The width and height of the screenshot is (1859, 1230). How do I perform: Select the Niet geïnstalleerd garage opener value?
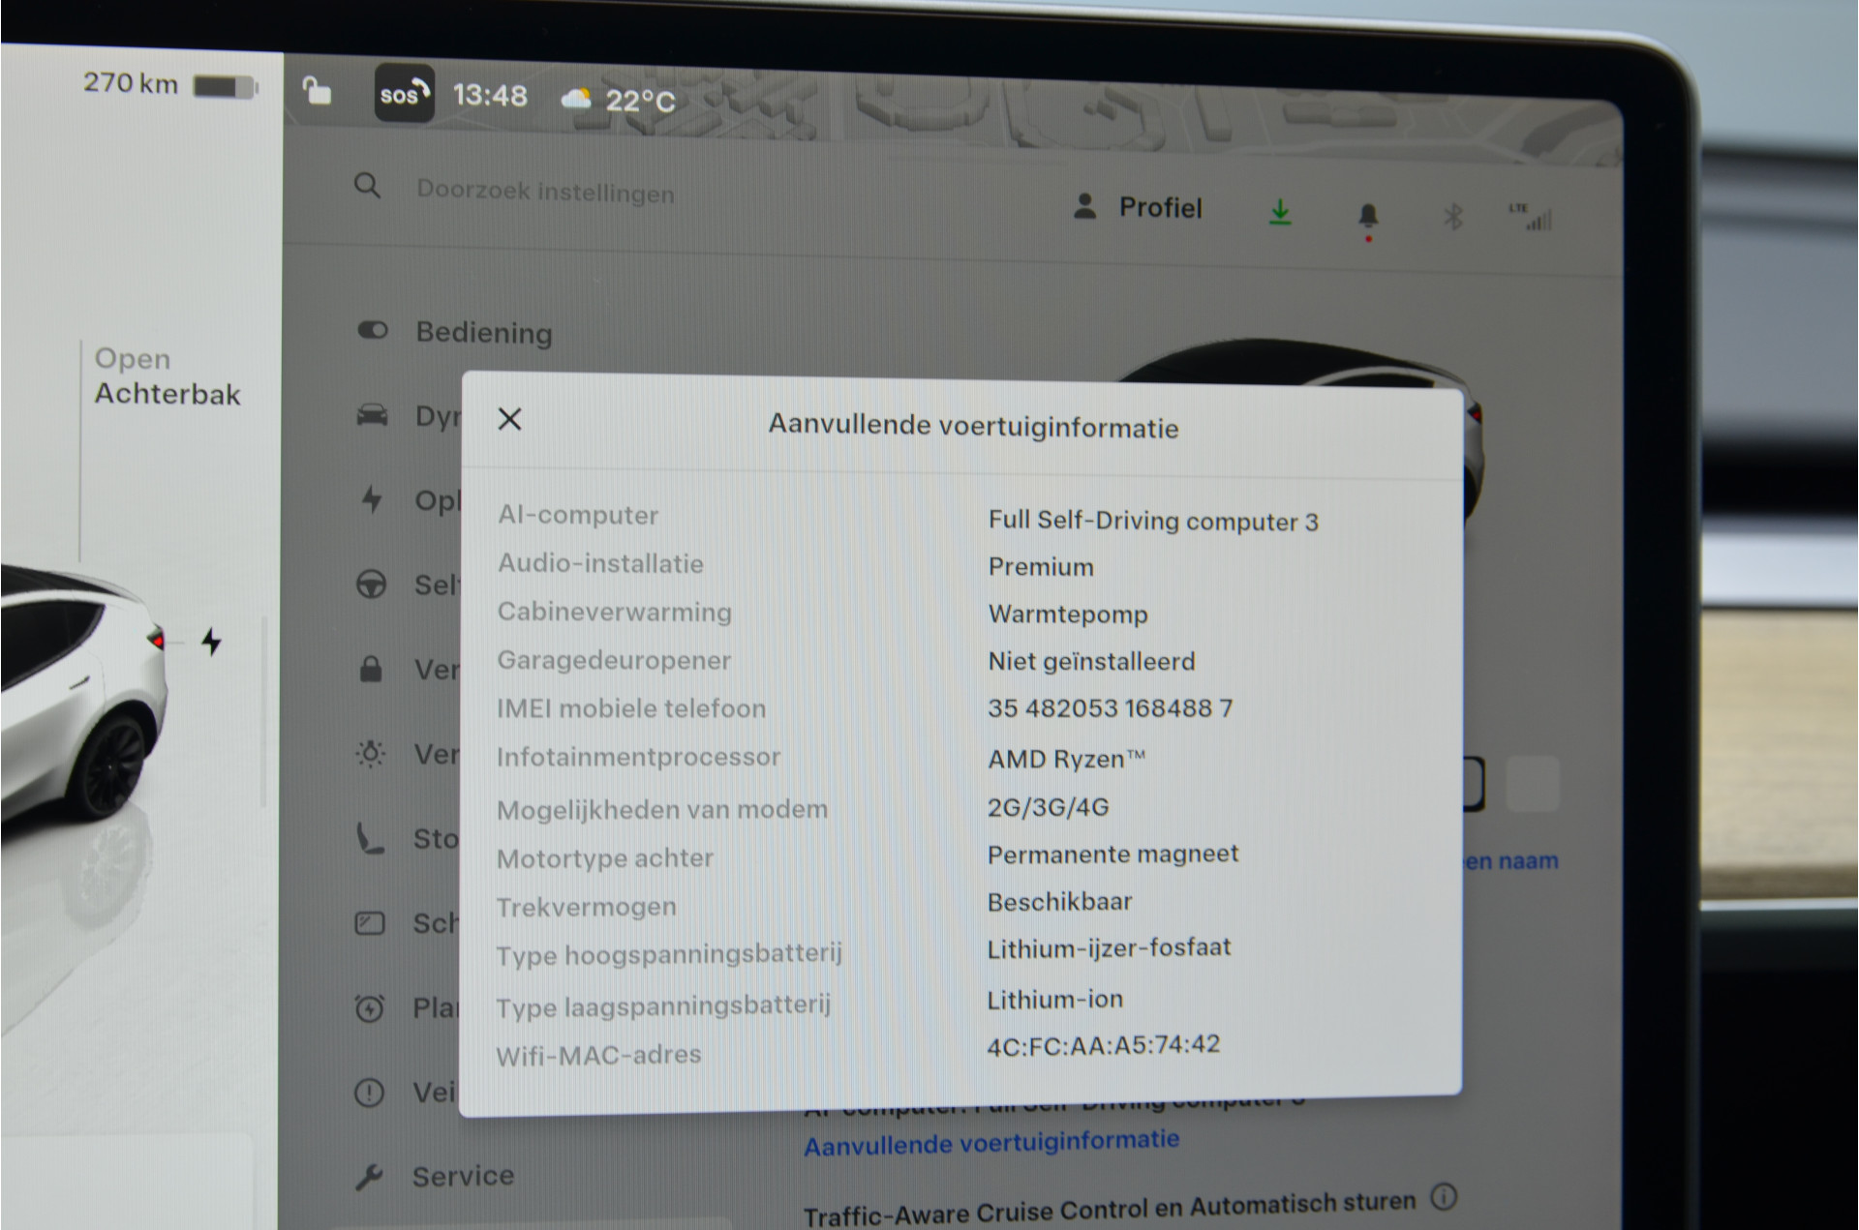(1092, 661)
